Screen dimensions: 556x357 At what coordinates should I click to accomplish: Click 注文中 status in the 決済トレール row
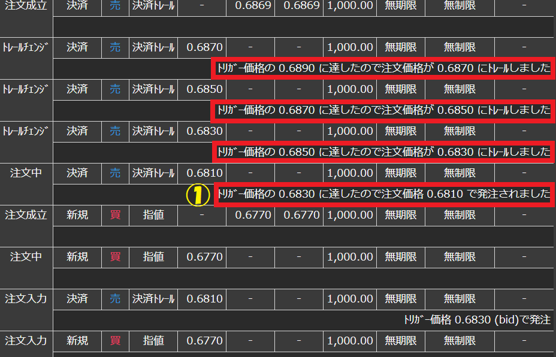click(x=26, y=173)
